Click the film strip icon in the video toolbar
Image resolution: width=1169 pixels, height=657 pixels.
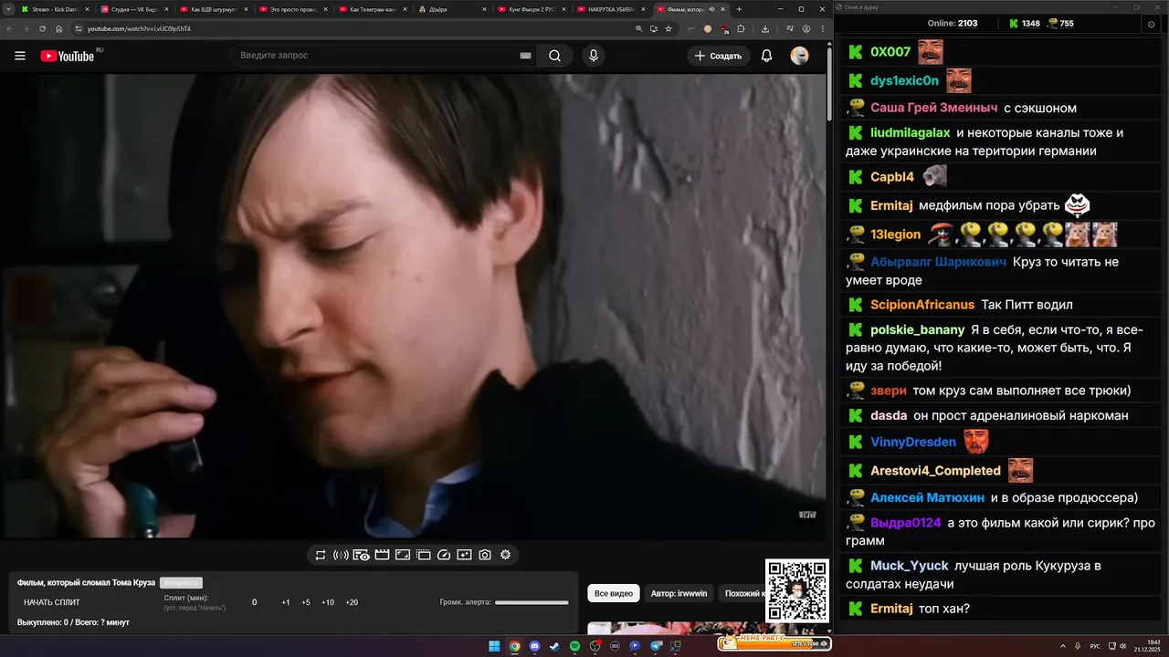tap(423, 555)
